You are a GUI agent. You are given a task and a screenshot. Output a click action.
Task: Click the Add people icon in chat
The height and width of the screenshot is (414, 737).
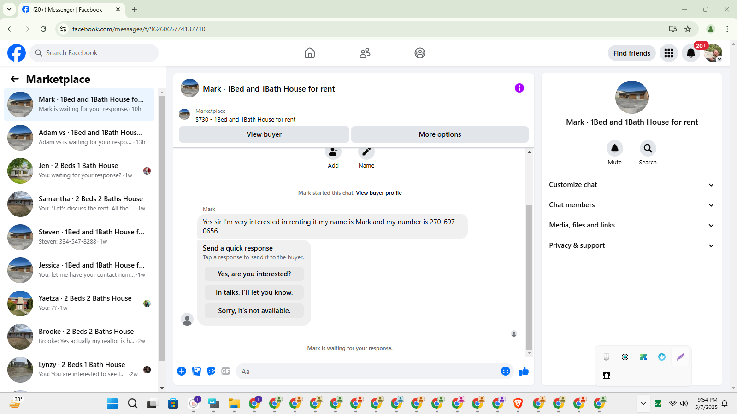(x=333, y=152)
